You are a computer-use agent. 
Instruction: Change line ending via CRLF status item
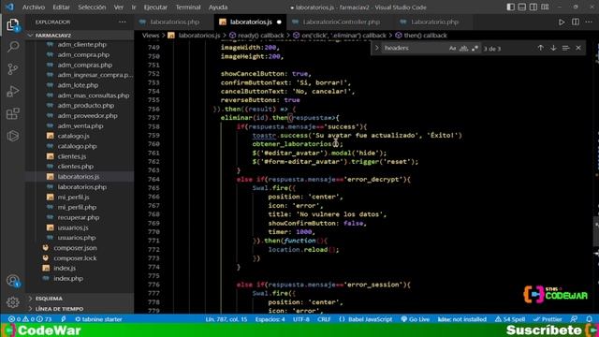324,319
